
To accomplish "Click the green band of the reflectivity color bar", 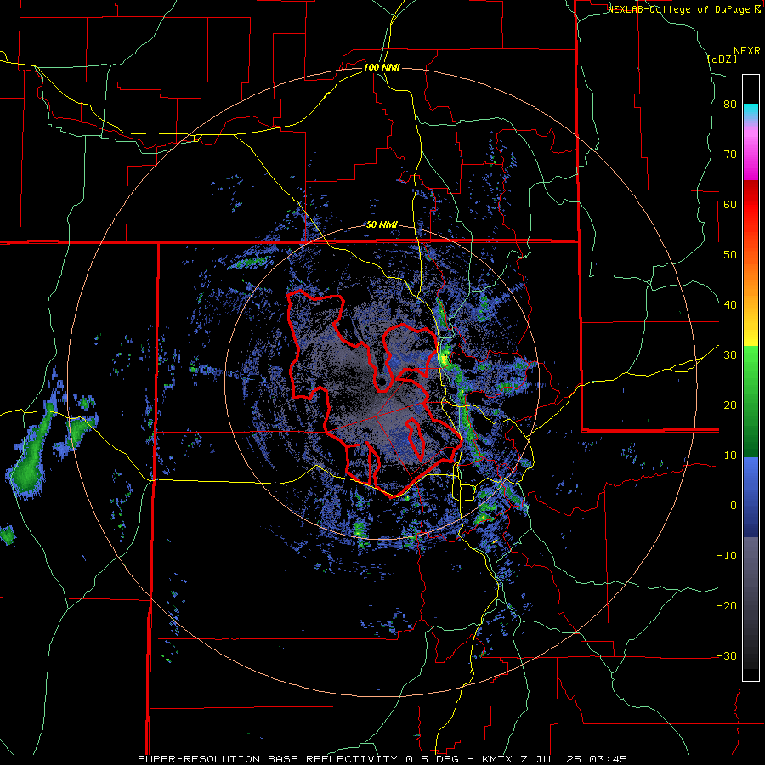I will click(x=751, y=401).
